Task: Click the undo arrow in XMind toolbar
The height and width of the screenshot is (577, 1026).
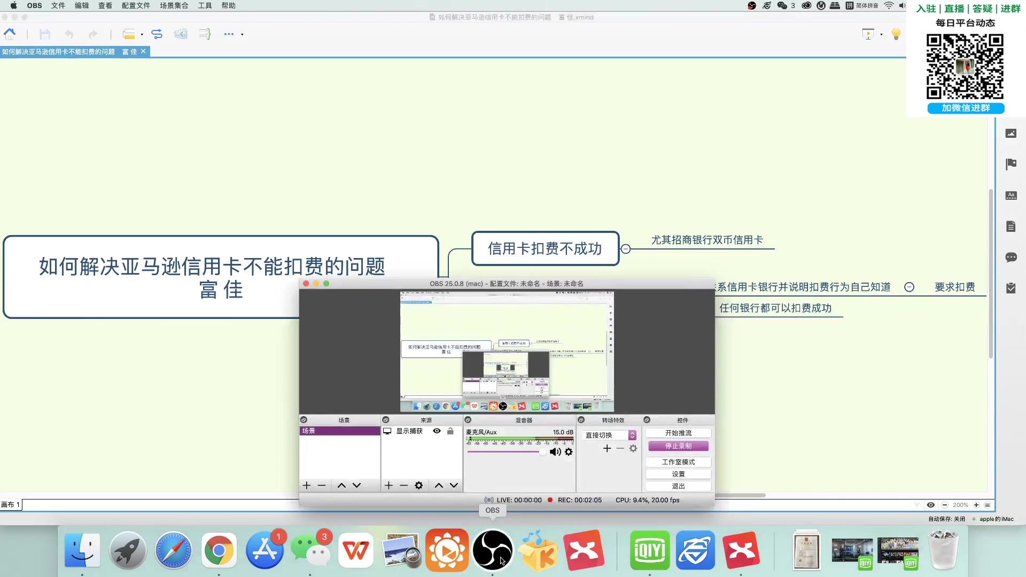Action: [x=69, y=34]
